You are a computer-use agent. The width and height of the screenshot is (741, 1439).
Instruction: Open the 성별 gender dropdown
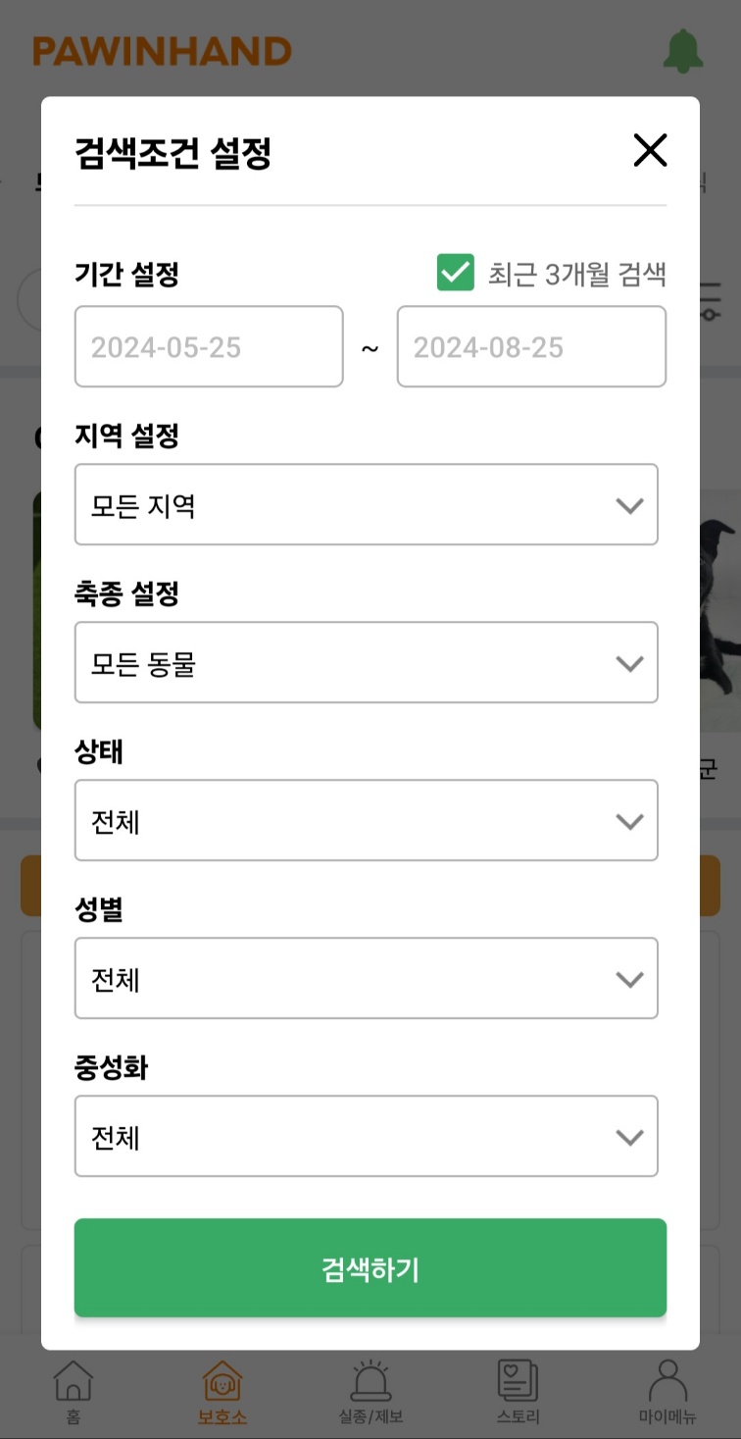tap(367, 978)
